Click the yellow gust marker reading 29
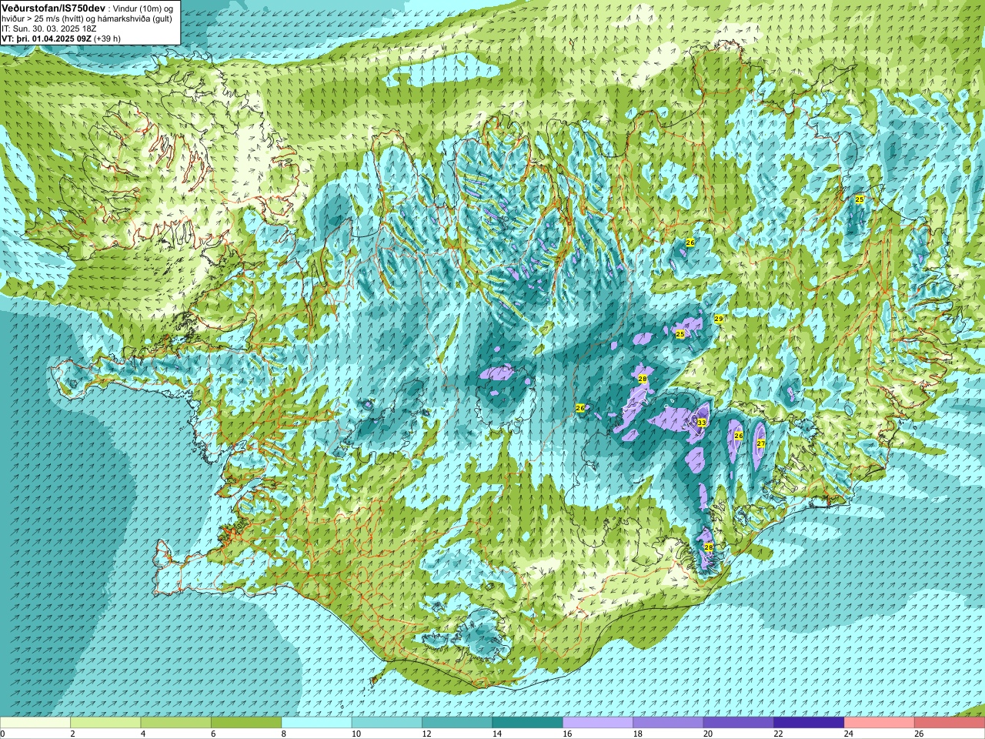This screenshot has width=985, height=739. (x=718, y=319)
